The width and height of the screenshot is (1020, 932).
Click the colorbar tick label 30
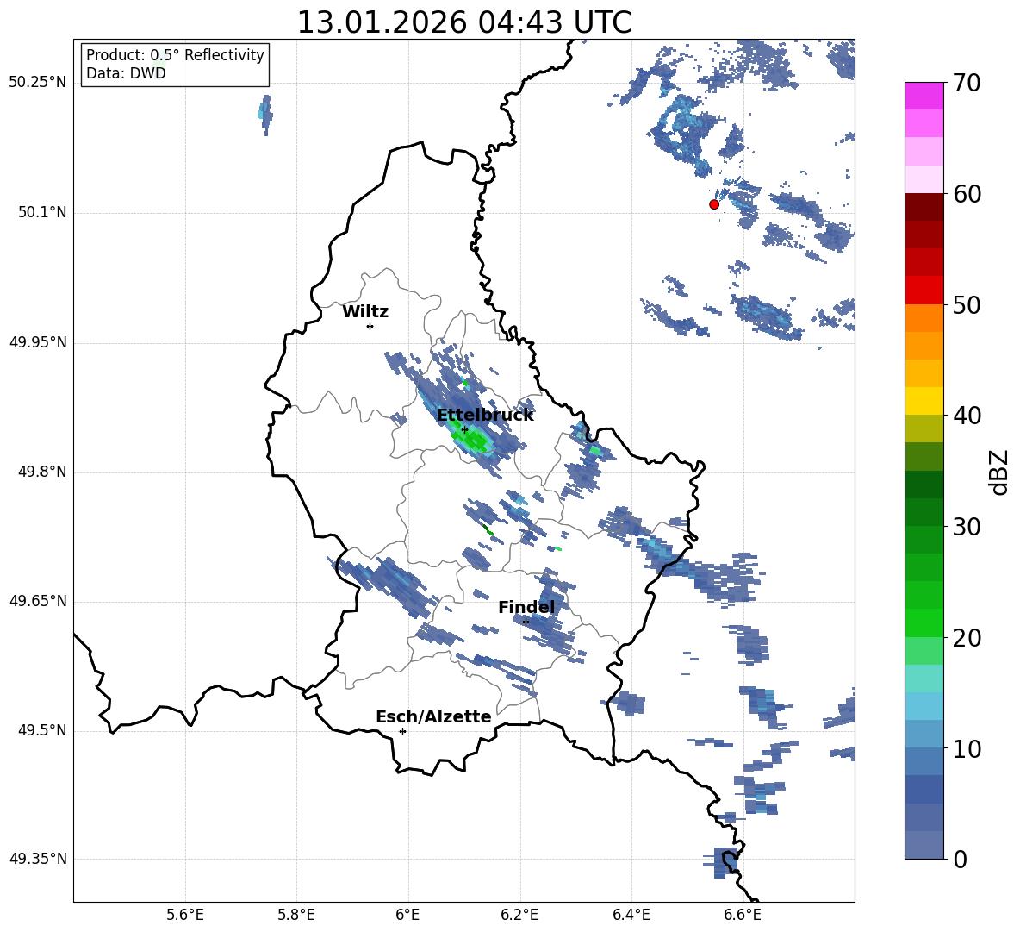[x=967, y=527]
